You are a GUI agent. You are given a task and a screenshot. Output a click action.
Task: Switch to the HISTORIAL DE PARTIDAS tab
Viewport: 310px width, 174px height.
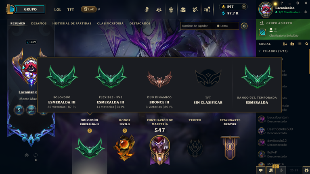click(72, 23)
